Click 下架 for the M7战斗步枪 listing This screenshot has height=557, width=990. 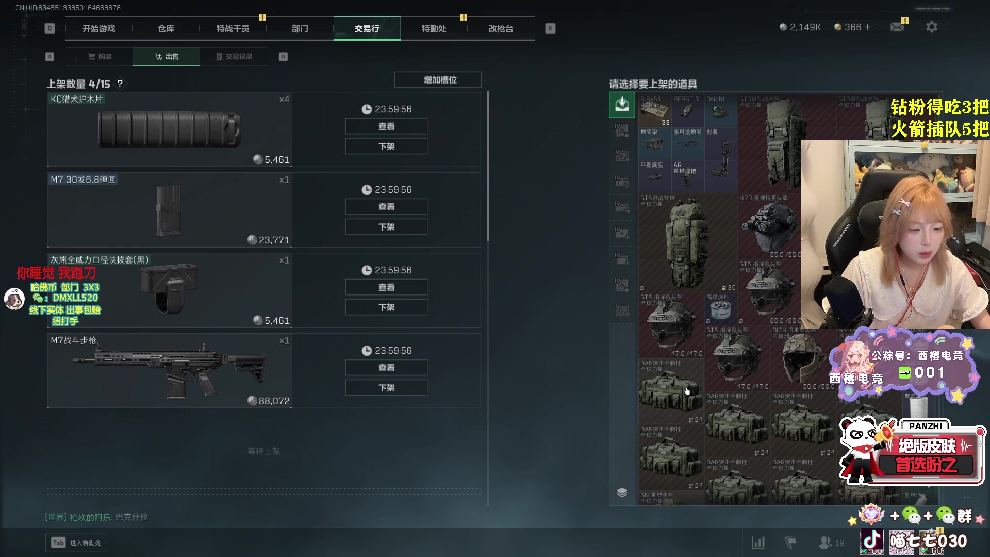[386, 388]
